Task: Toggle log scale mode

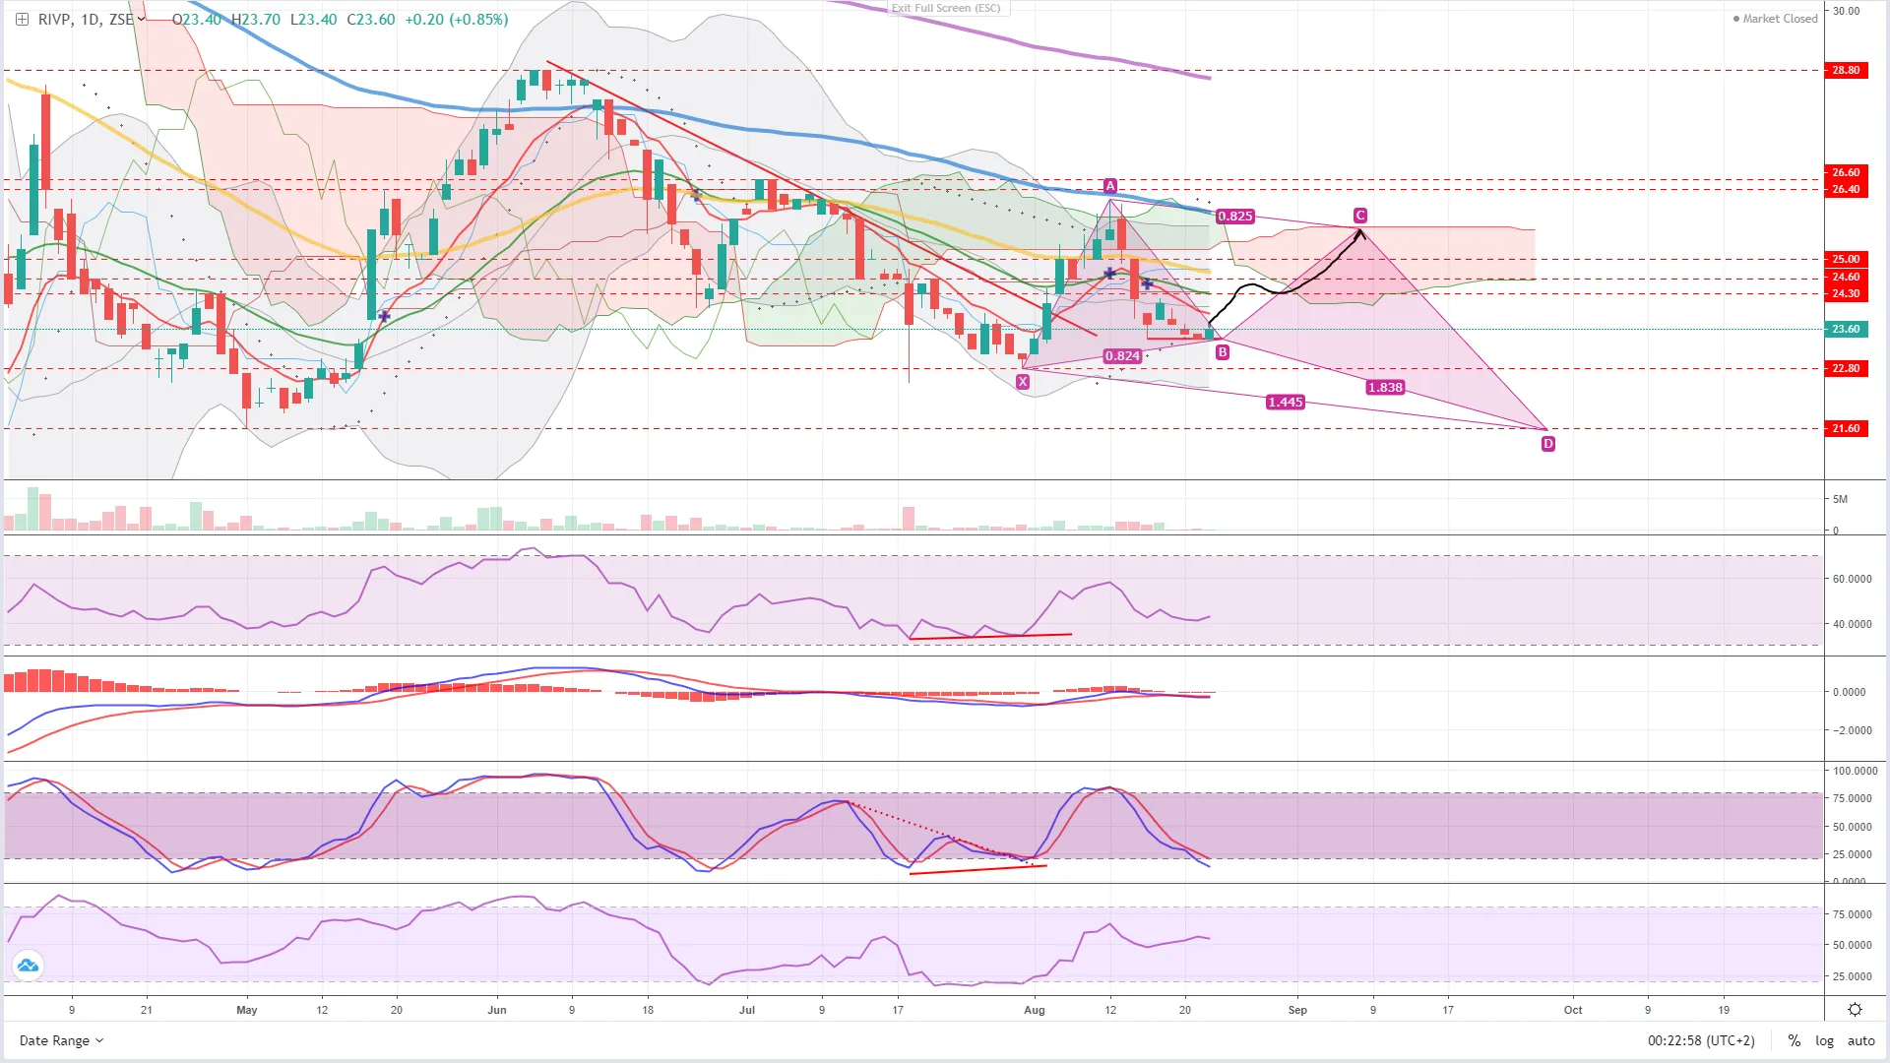Action: click(x=1824, y=1040)
